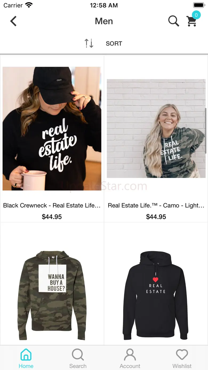This screenshot has width=208, height=370.
Task: Tap the Account person icon
Action: pyautogui.click(x=130, y=355)
